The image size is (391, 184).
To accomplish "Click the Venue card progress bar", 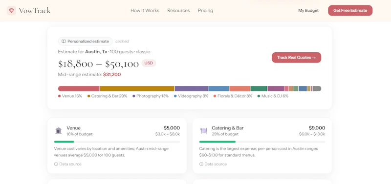I will [x=117, y=142].
